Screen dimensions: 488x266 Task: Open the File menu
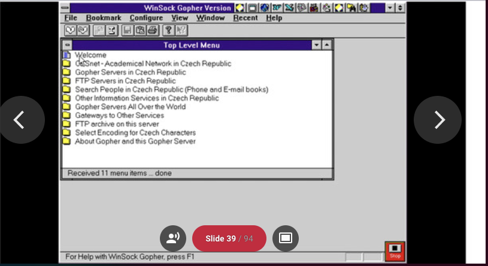[x=71, y=18]
